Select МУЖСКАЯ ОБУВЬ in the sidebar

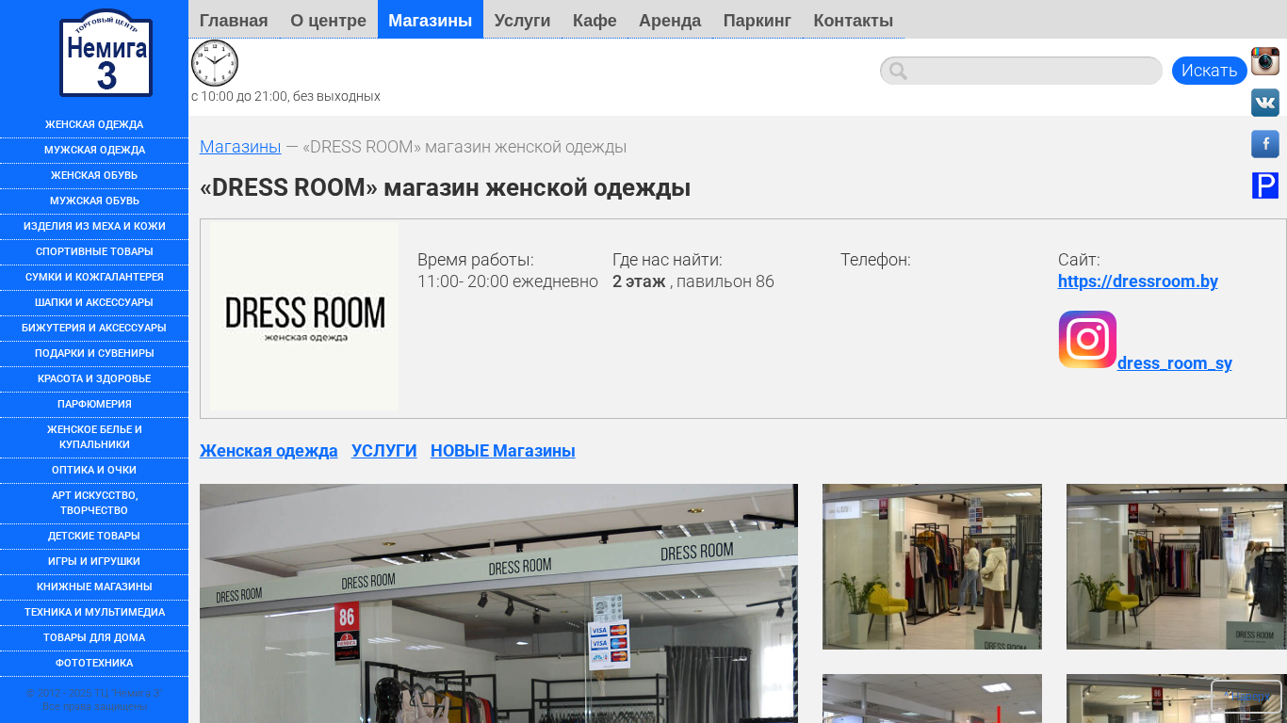(94, 201)
